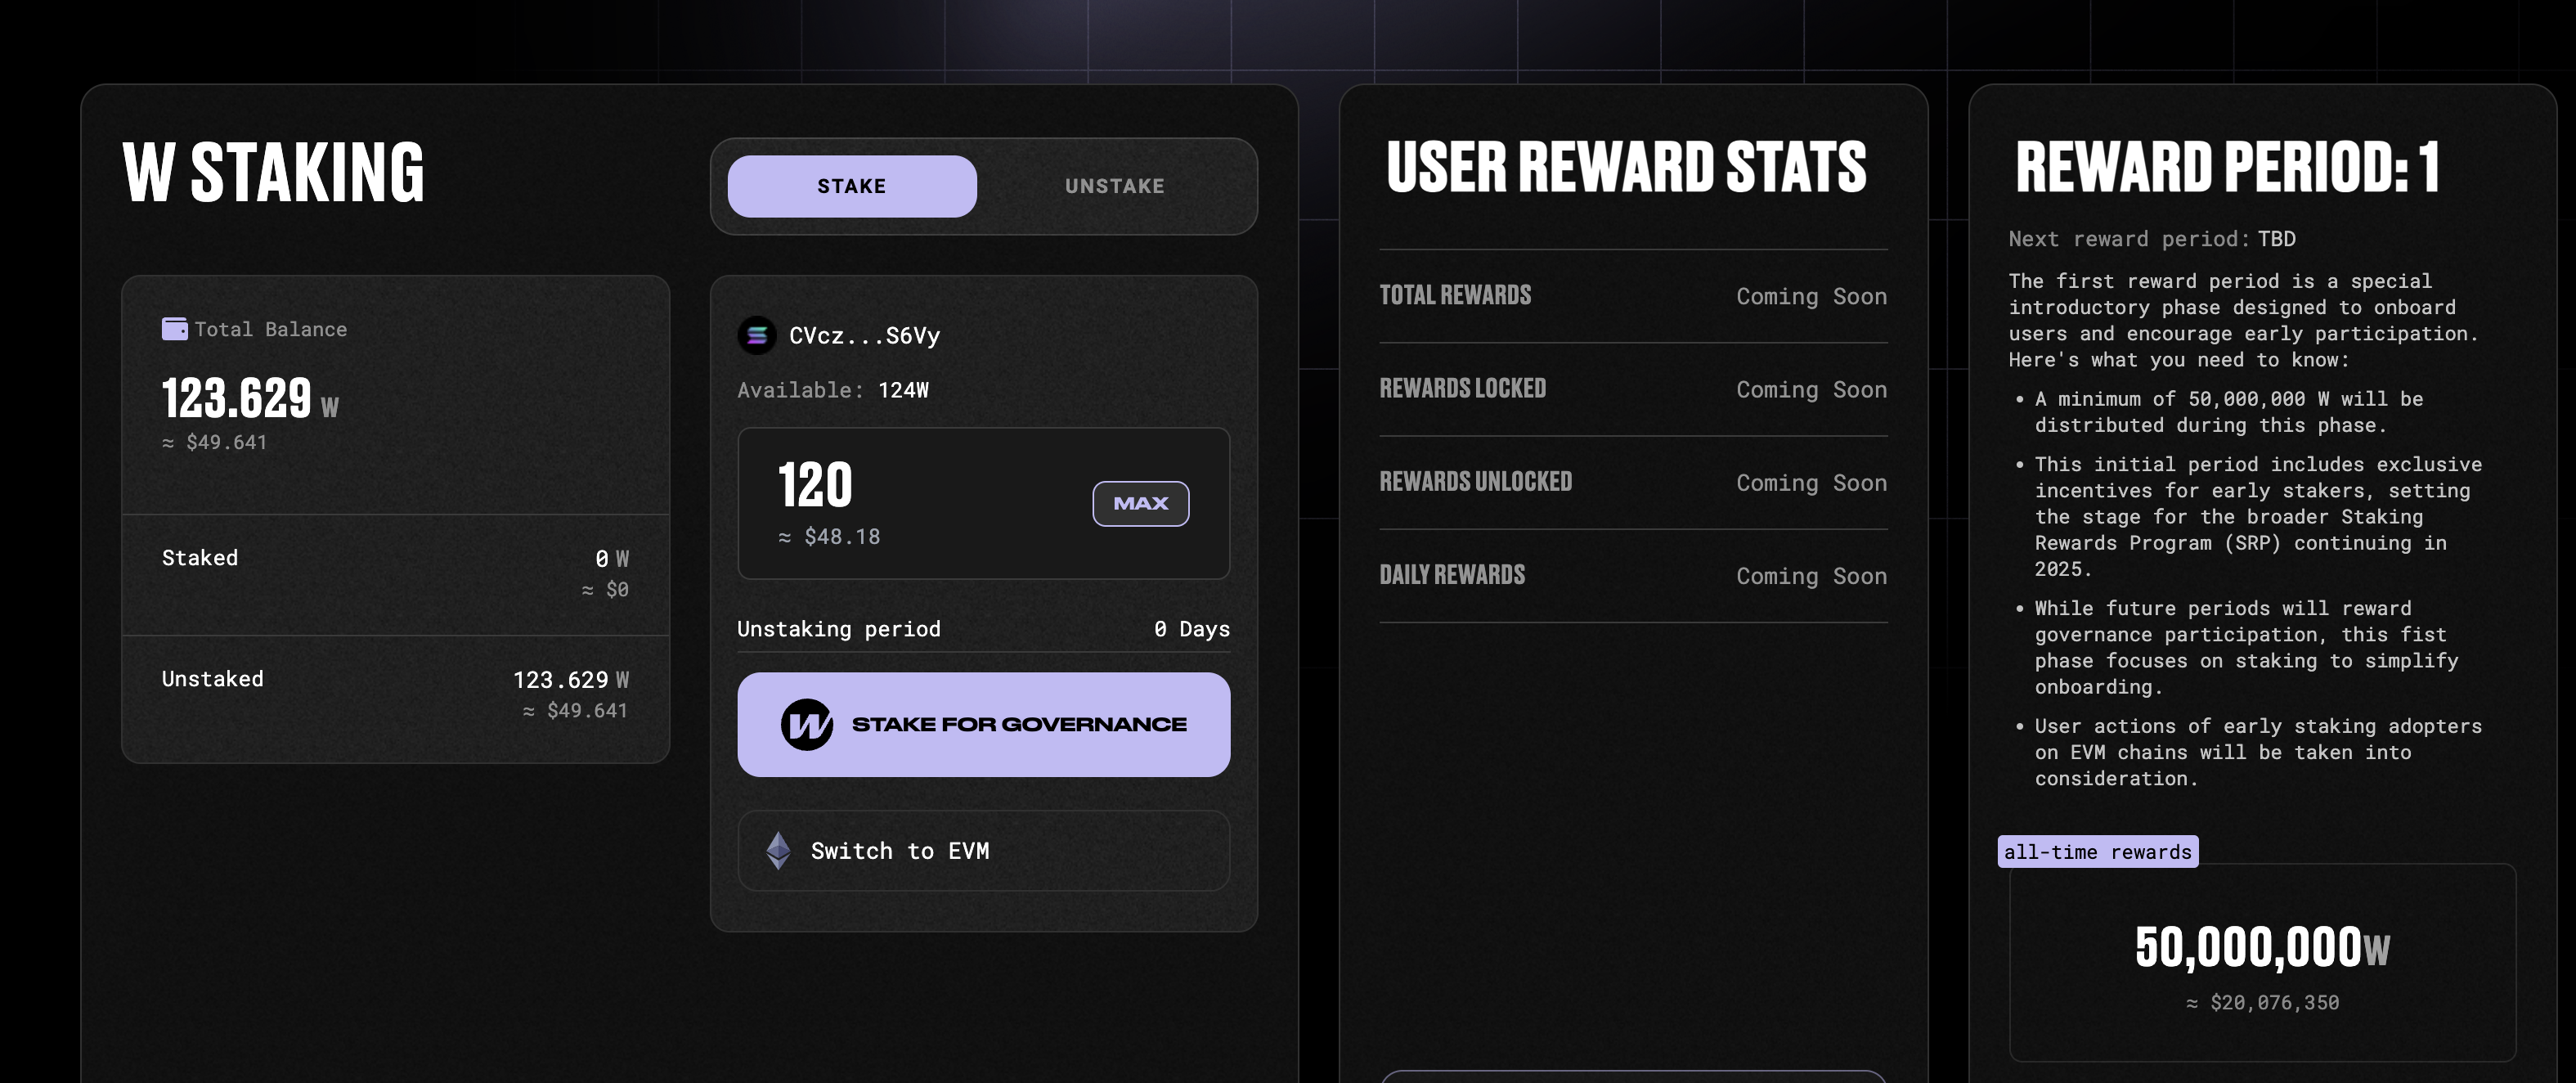Click the wallet icon beside Total Balance

174,329
